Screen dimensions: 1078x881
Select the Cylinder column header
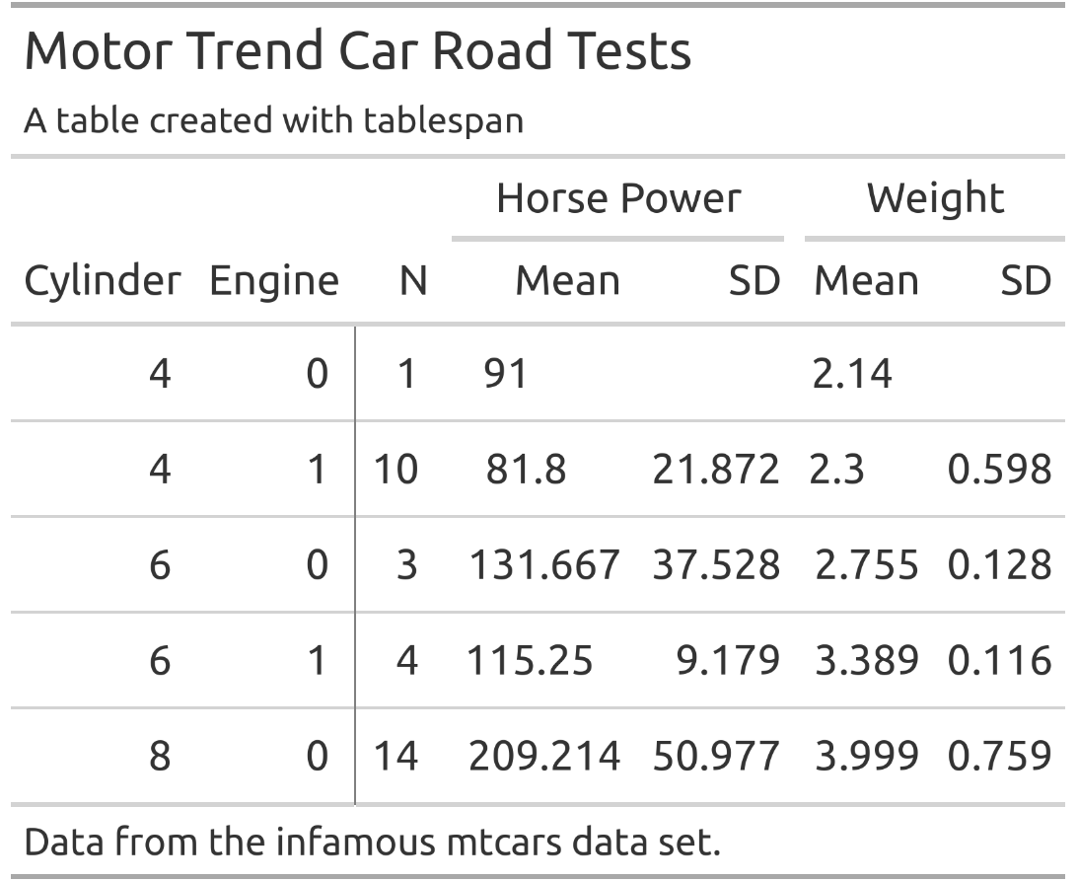pos(103,282)
